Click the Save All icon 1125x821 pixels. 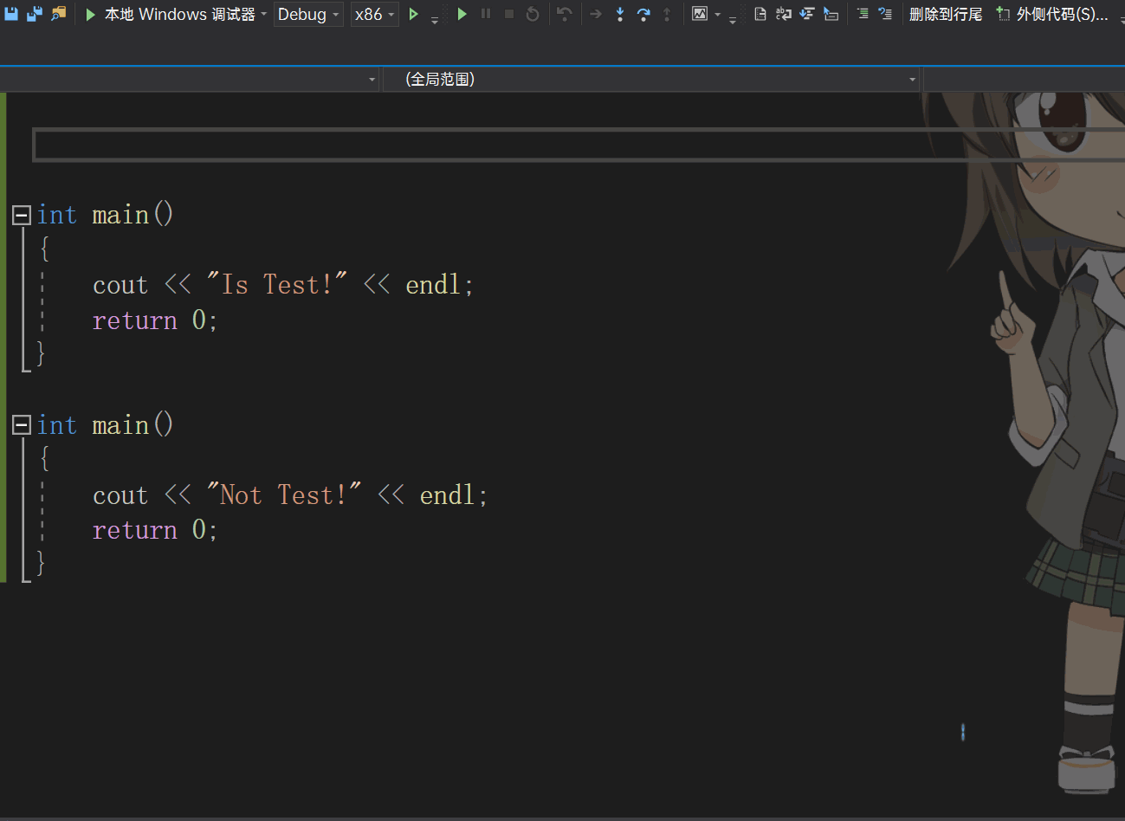(35, 14)
